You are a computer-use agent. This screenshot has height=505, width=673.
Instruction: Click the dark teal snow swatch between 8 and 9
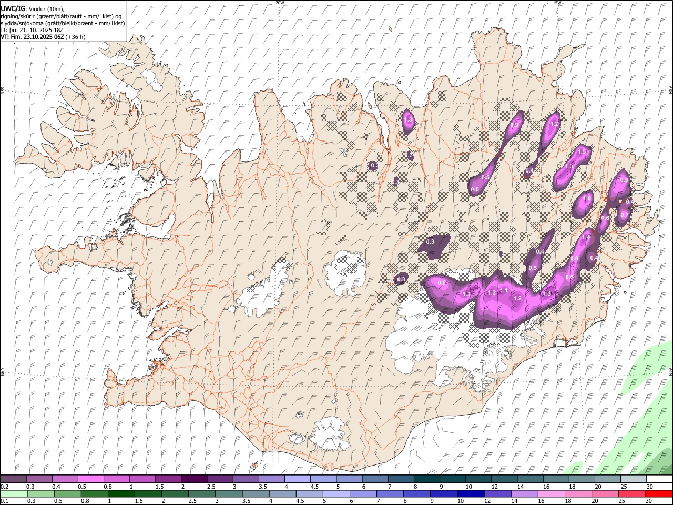(426, 479)
